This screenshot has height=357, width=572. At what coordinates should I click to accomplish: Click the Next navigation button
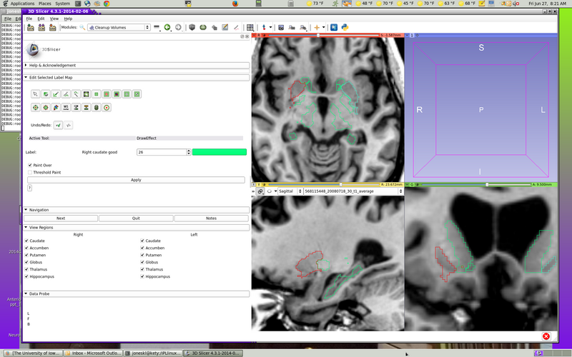[x=61, y=218]
